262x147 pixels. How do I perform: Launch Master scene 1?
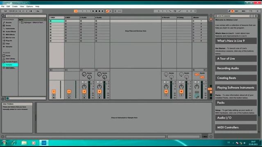point(194,21)
